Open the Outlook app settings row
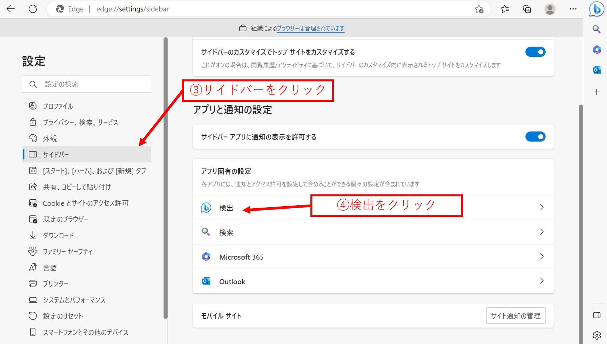The width and height of the screenshot is (607, 344). pyautogui.click(x=373, y=281)
